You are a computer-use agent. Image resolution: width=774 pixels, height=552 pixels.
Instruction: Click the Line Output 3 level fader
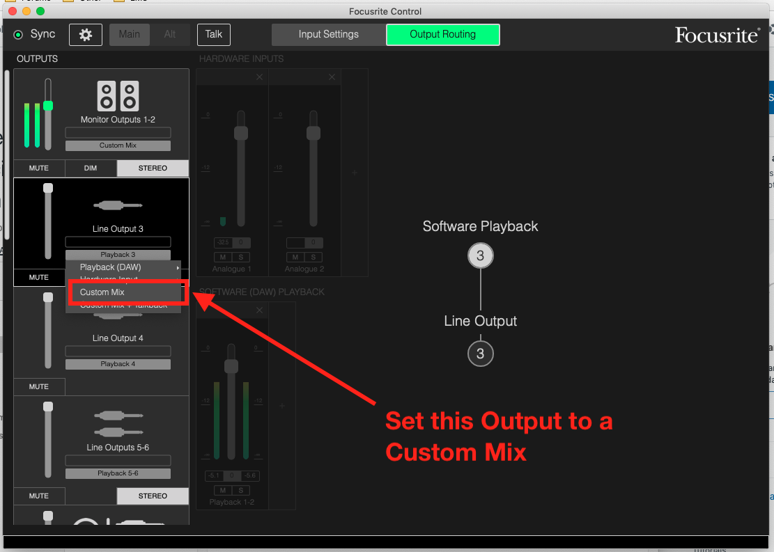click(x=48, y=188)
